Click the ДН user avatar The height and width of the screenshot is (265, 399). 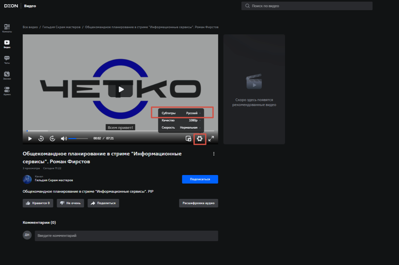pyautogui.click(x=27, y=235)
